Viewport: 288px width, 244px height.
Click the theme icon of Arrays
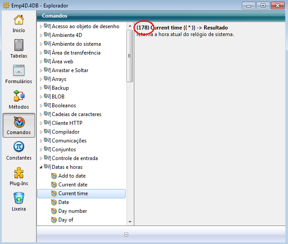tap(47, 79)
